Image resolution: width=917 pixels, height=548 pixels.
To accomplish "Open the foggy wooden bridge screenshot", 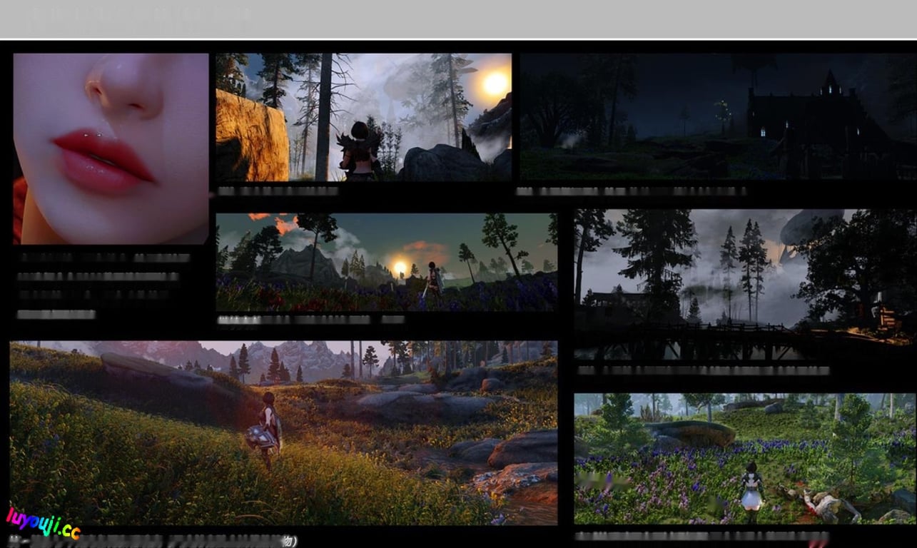I will [745, 285].
